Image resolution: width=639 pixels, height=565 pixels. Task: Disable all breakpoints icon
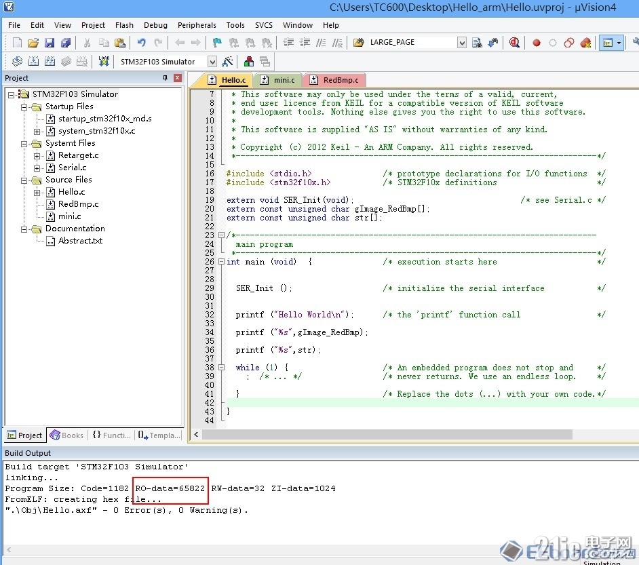(x=569, y=42)
